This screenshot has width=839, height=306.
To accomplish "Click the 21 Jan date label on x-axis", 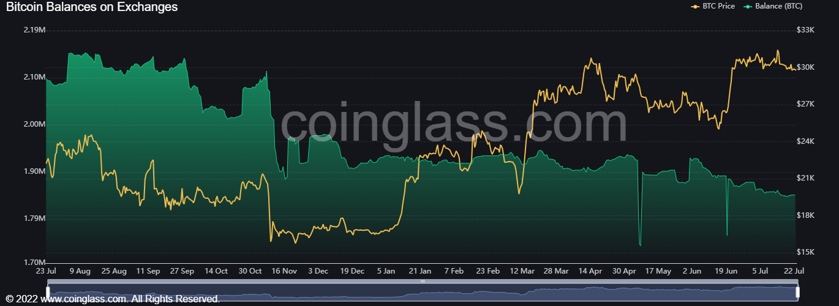I will (x=420, y=271).
